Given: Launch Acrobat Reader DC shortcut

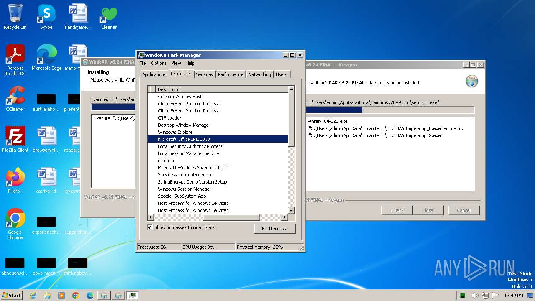Looking at the screenshot, I should pyautogui.click(x=15, y=60).
